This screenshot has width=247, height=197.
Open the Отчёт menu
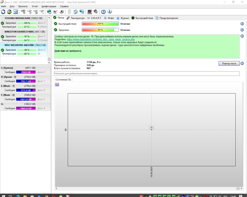[x=35, y=6]
